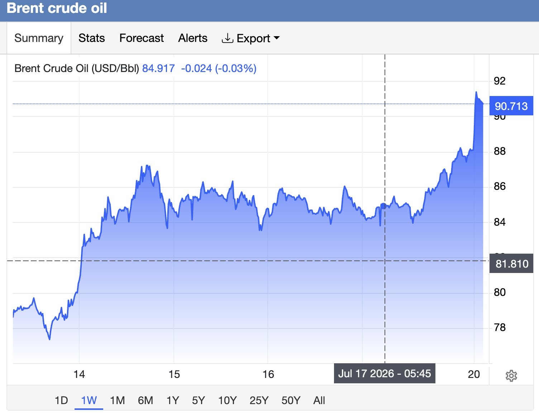The image size is (539, 417).
Task: Show the 5Y price history
Action: point(198,400)
